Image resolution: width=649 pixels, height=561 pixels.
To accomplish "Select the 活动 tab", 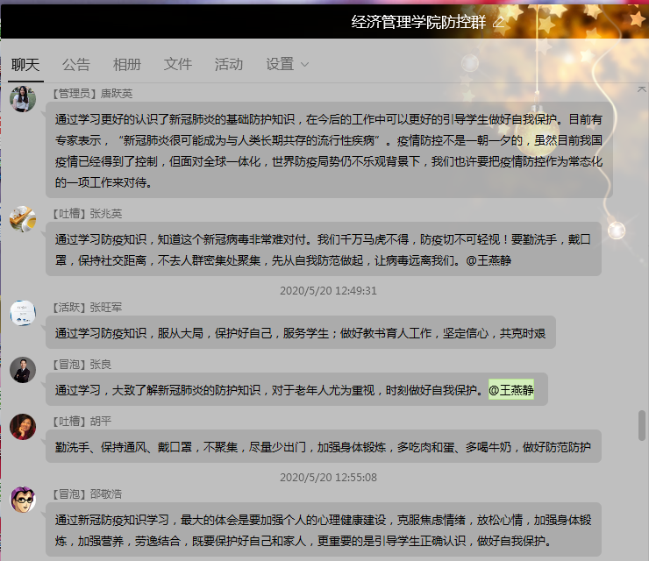I will click(x=229, y=65).
